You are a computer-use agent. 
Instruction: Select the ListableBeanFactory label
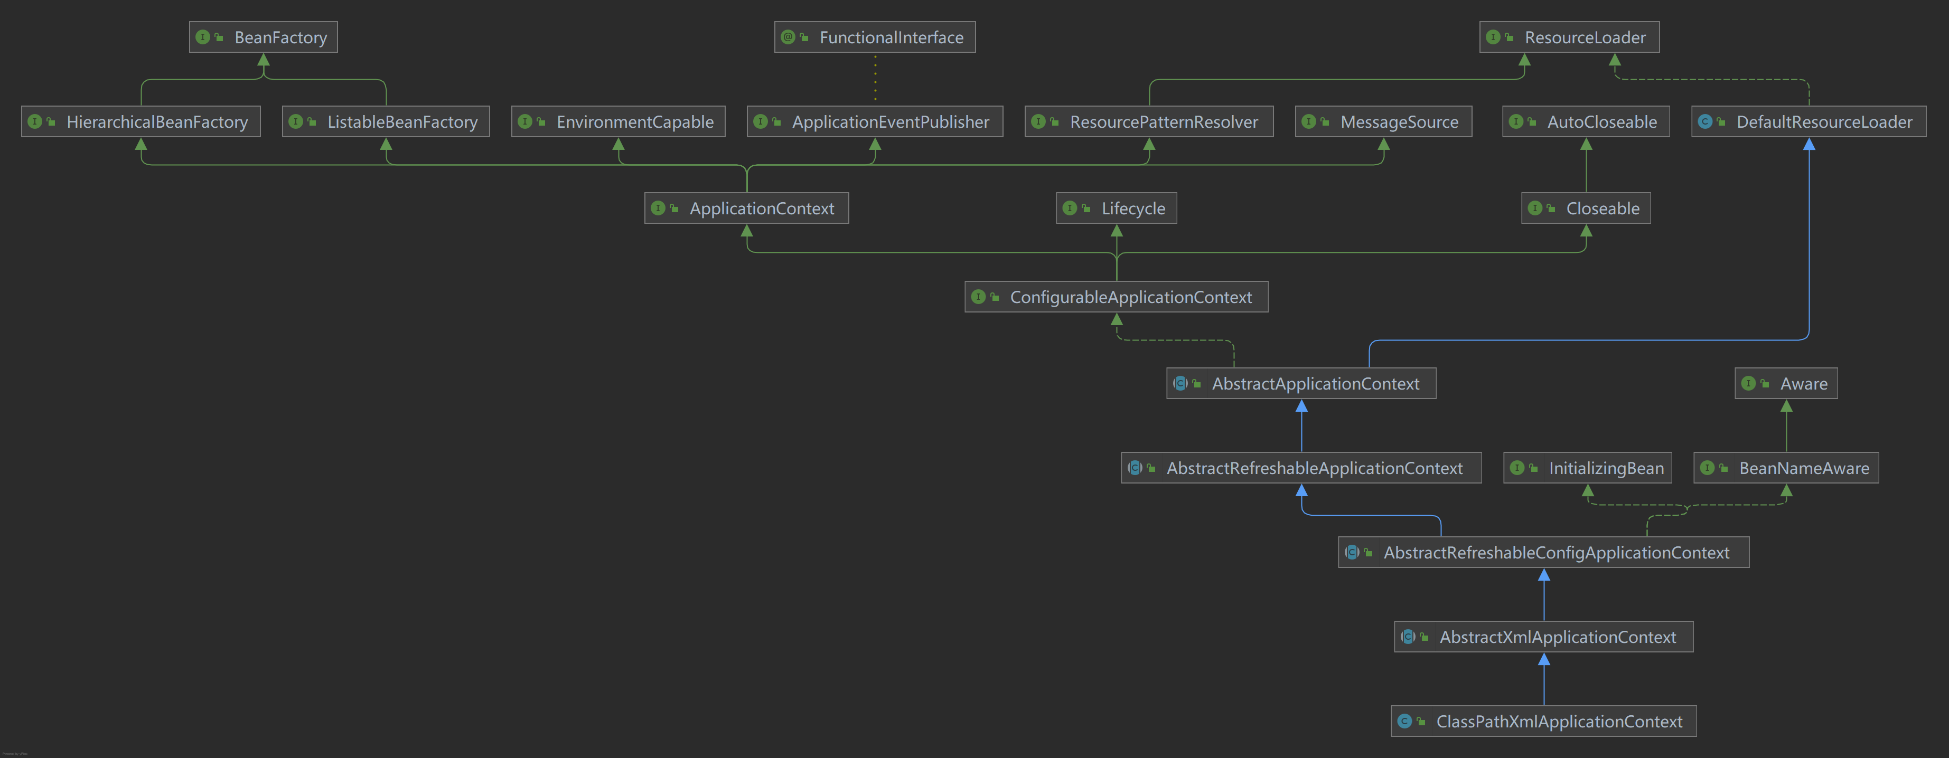[x=402, y=122]
